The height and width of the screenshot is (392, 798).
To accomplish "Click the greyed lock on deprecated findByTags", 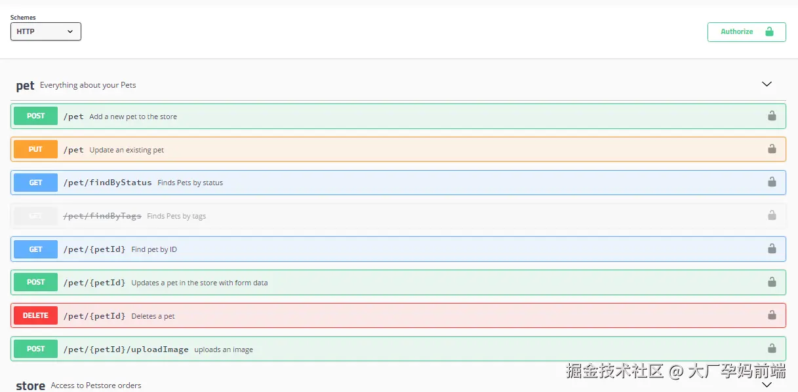I will coord(772,215).
